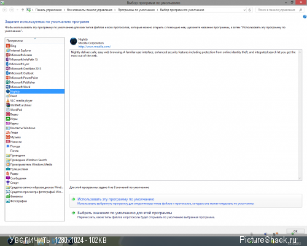Open the help question mark icon

[x=305, y=17]
